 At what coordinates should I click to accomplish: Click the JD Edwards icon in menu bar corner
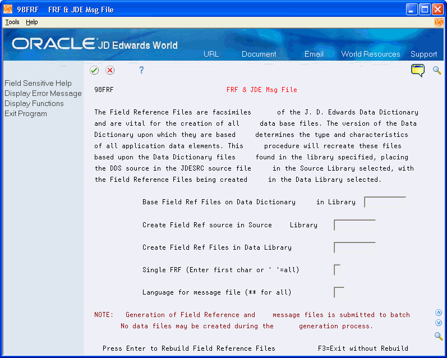[x=439, y=22]
